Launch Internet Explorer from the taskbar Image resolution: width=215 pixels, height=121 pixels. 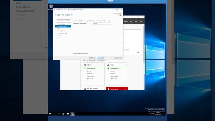[x=63, y=114]
